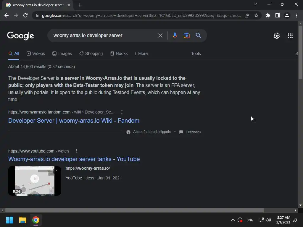Viewport: 303px width, 227px height.
Task: Go back to the previous page
Action: click(x=7, y=15)
